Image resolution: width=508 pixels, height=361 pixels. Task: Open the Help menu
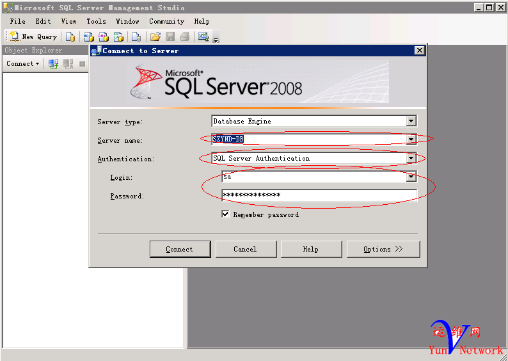(x=202, y=21)
